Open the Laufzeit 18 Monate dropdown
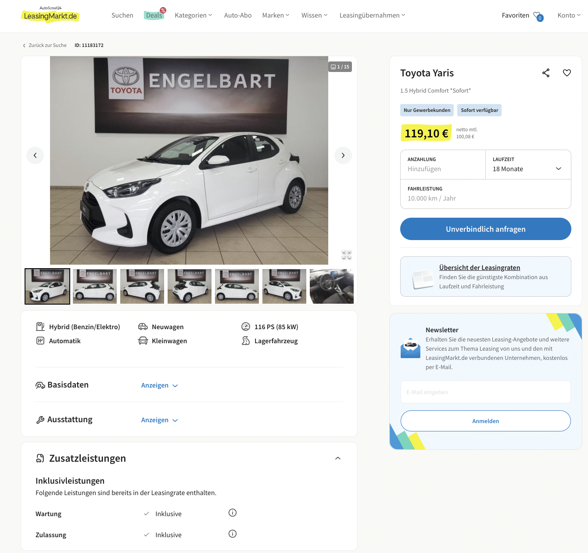Image resolution: width=588 pixels, height=553 pixels. (x=528, y=165)
